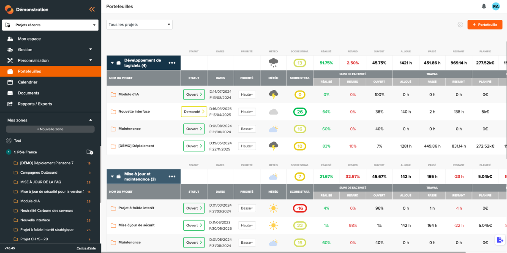The height and width of the screenshot is (253, 507).
Task: Click the + Nouvelle zone button
Action: coord(50,129)
